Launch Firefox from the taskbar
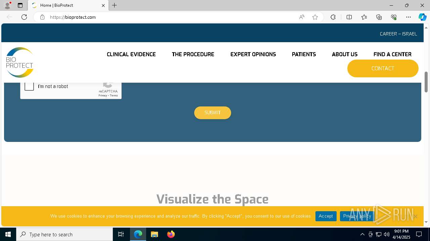Image resolution: width=430 pixels, height=241 pixels. [171, 234]
